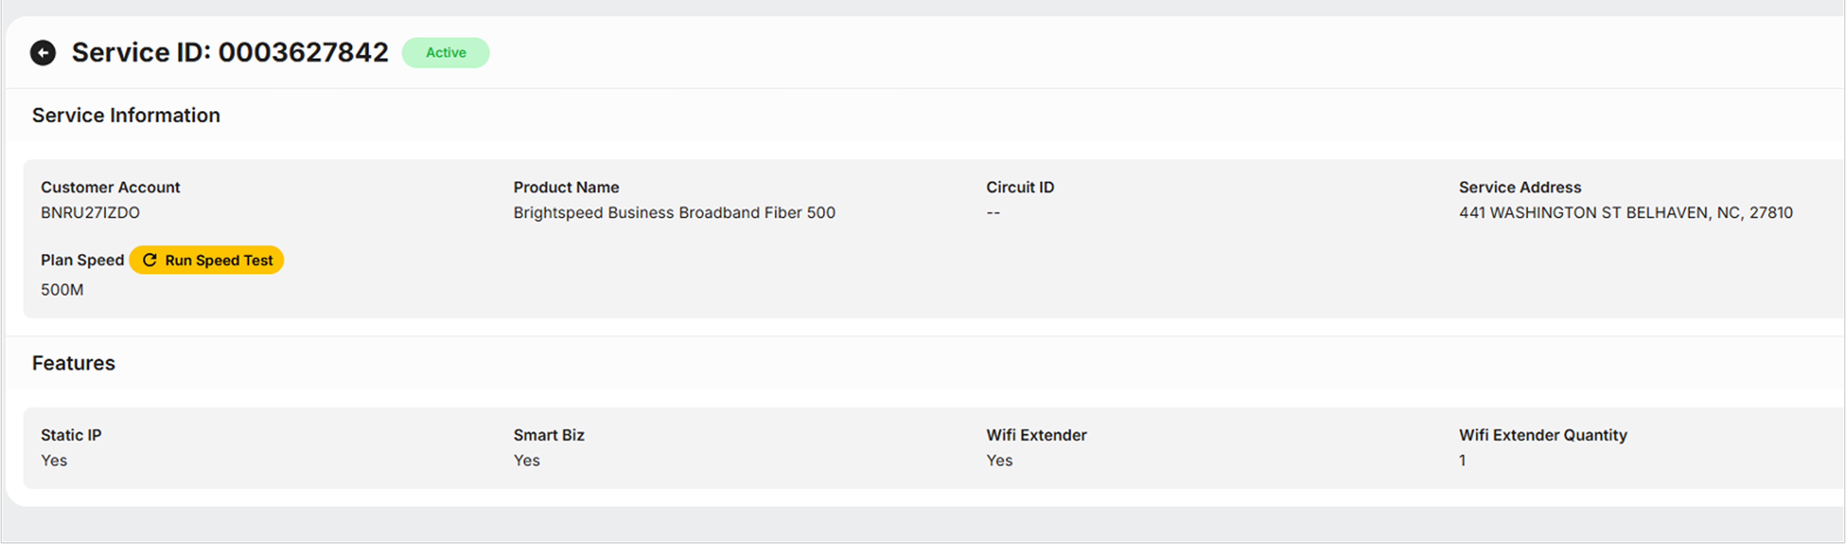Click the refresh icon in Run Speed Test
Image resolution: width=1846 pixels, height=544 pixels.
click(150, 260)
